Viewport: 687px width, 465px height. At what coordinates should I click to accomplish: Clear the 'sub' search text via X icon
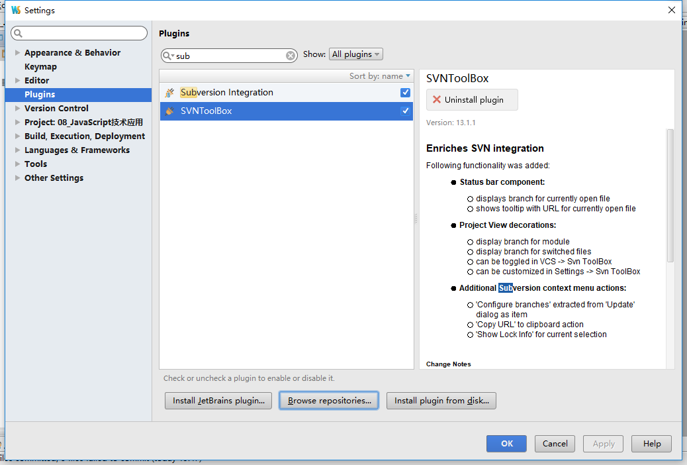pos(291,56)
